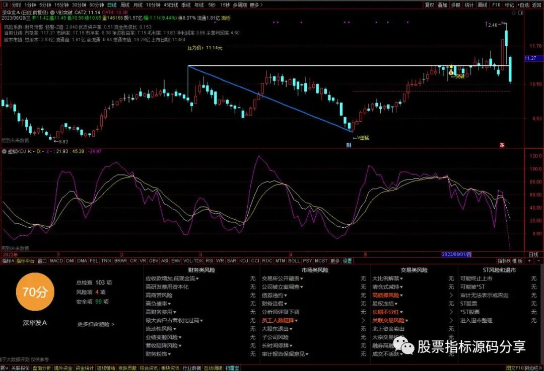
Task: Click the 图文F10 button at bottom right
Action: point(515,368)
